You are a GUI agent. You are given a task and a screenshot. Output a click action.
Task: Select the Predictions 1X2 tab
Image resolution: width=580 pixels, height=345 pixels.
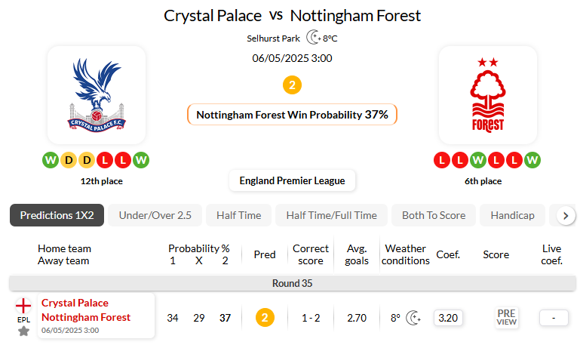(x=57, y=215)
